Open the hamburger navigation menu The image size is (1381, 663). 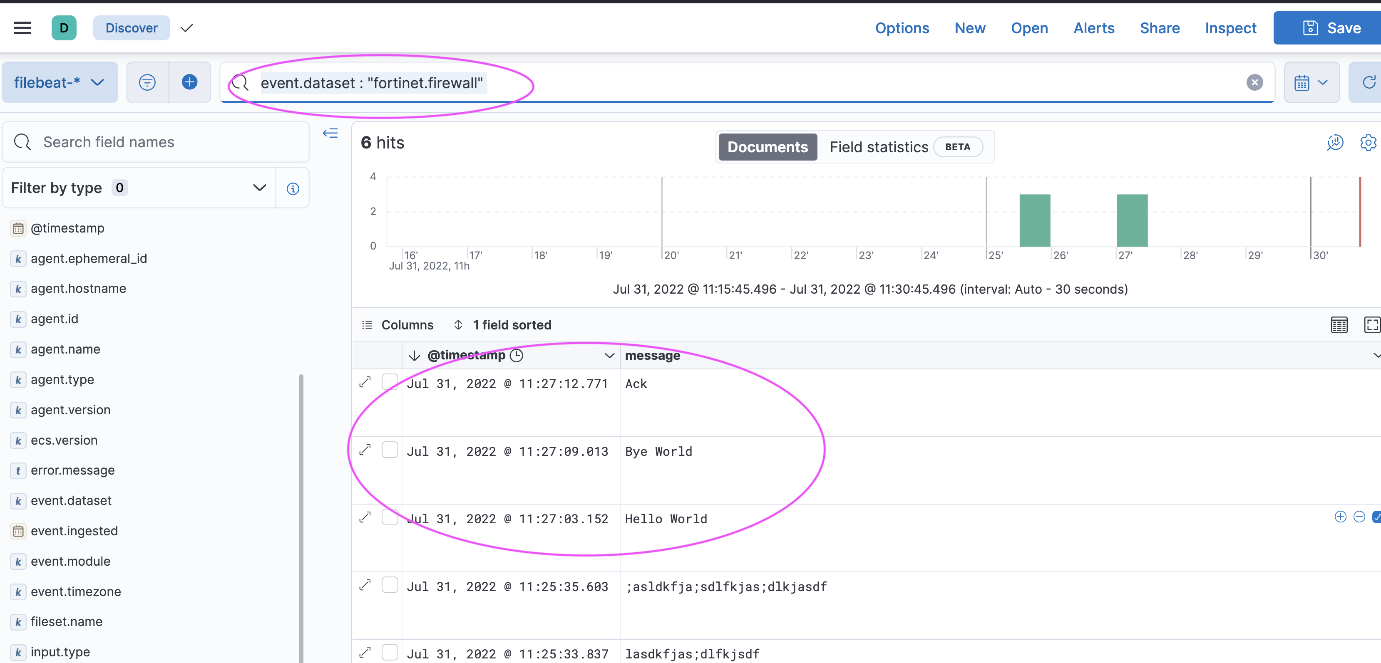tap(22, 28)
